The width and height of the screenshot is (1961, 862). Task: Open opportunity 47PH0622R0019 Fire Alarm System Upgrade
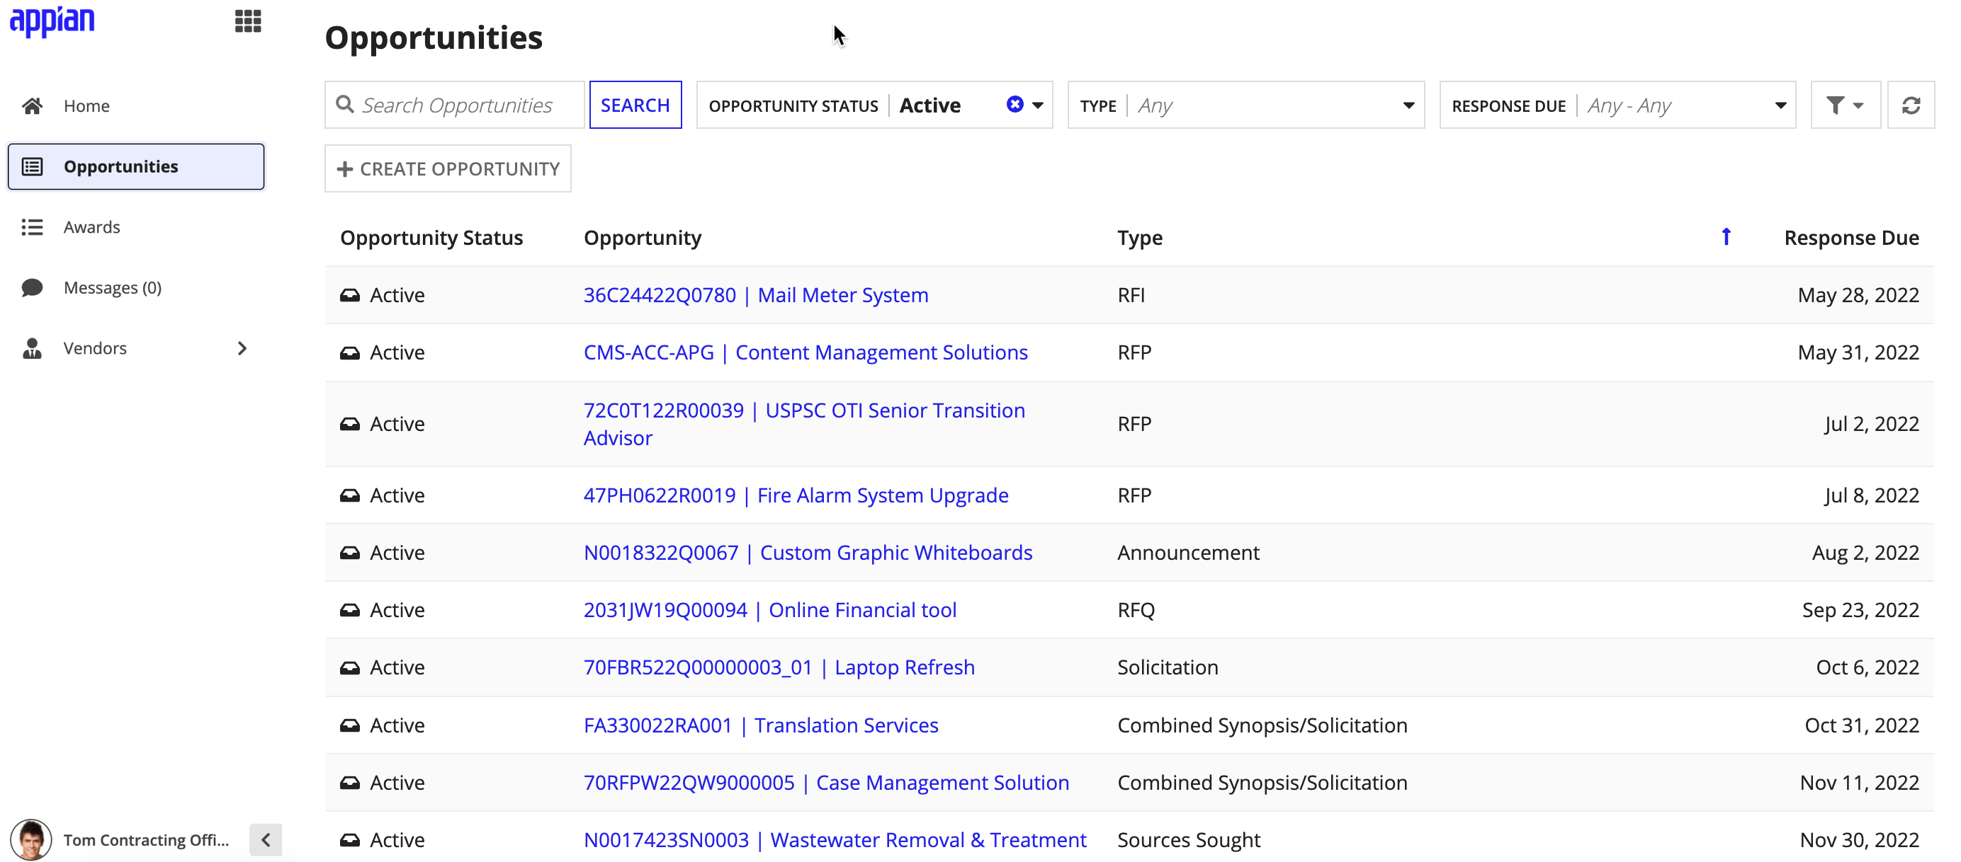click(x=796, y=495)
